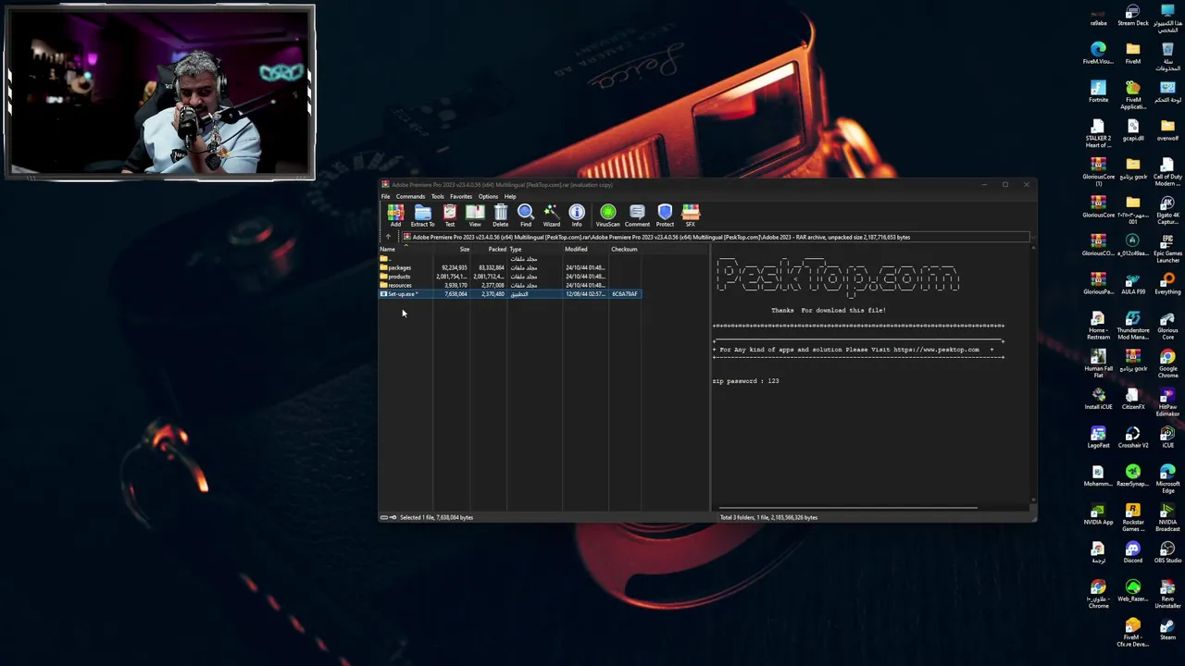1185x666 pixels.
Task: Click the Find magnifier icon
Action: (x=526, y=216)
